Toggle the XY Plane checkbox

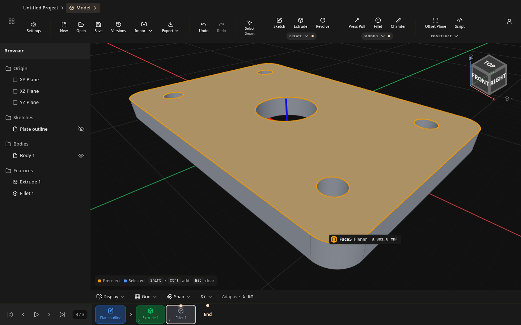tap(15, 80)
